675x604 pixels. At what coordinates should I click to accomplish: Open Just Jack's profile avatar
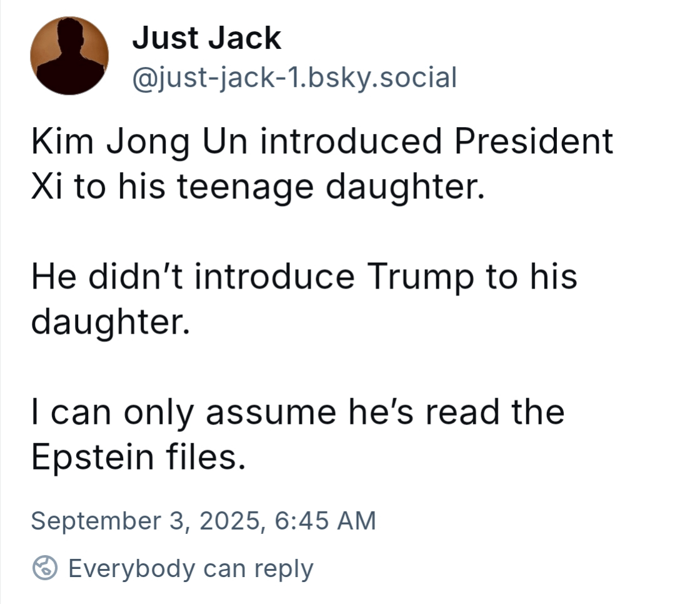pyautogui.click(x=69, y=56)
